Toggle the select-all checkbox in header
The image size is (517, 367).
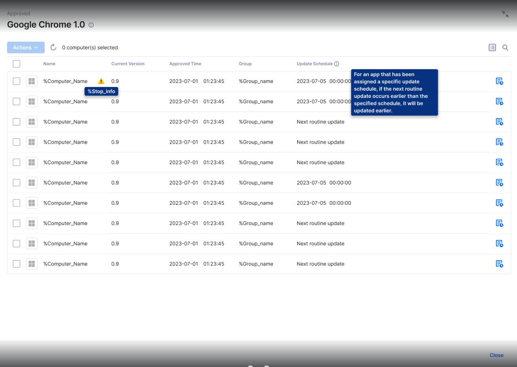click(17, 64)
